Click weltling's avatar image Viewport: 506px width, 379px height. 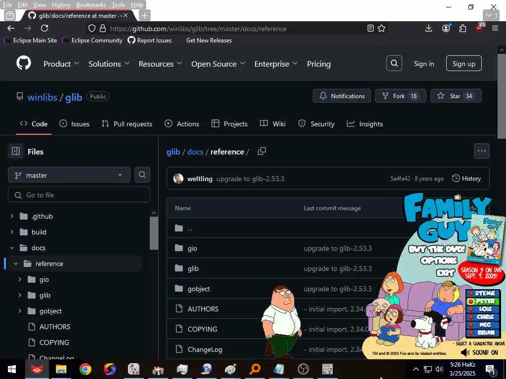pos(178,179)
